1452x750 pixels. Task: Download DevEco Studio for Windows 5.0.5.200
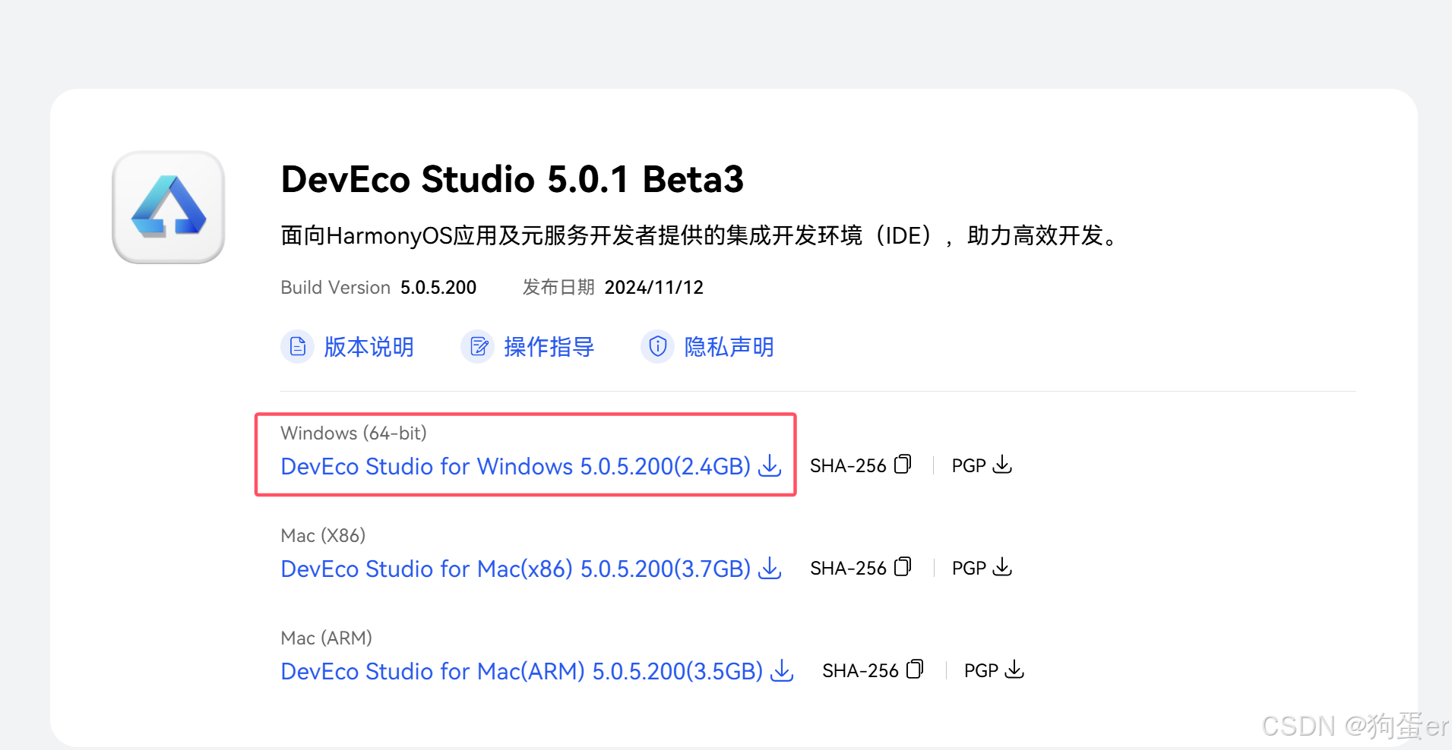(516, 466)
